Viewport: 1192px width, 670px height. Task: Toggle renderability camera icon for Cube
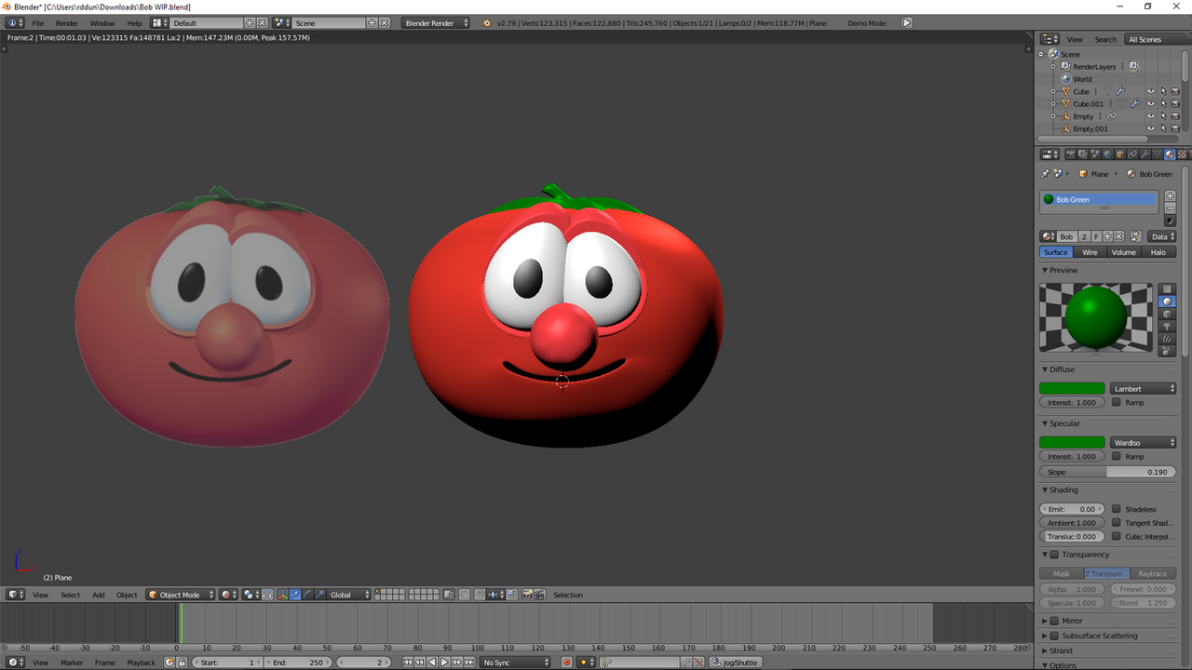pyautogui.click(x=1175, y=91)
